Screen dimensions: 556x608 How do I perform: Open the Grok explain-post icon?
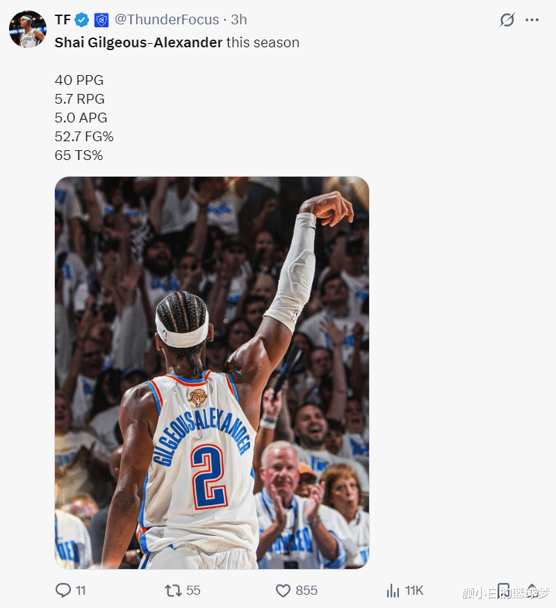[507, 19]
